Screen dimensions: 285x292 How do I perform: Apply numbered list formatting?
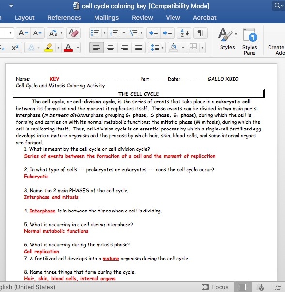click(114, 33)
